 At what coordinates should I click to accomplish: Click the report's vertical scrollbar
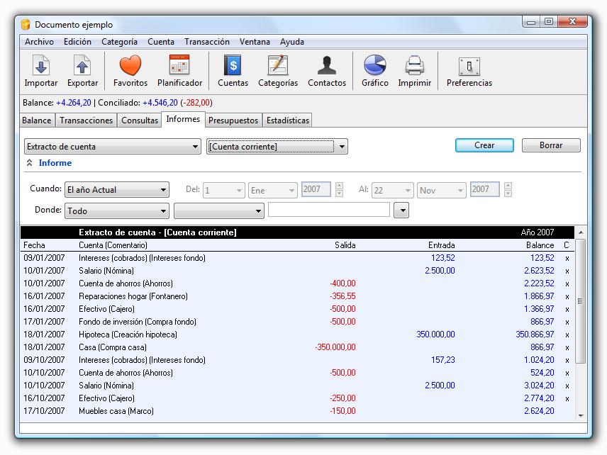click(580, 300)
